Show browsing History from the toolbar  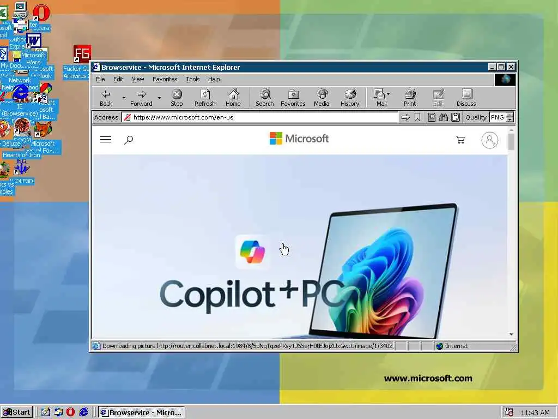coord(350,98)
